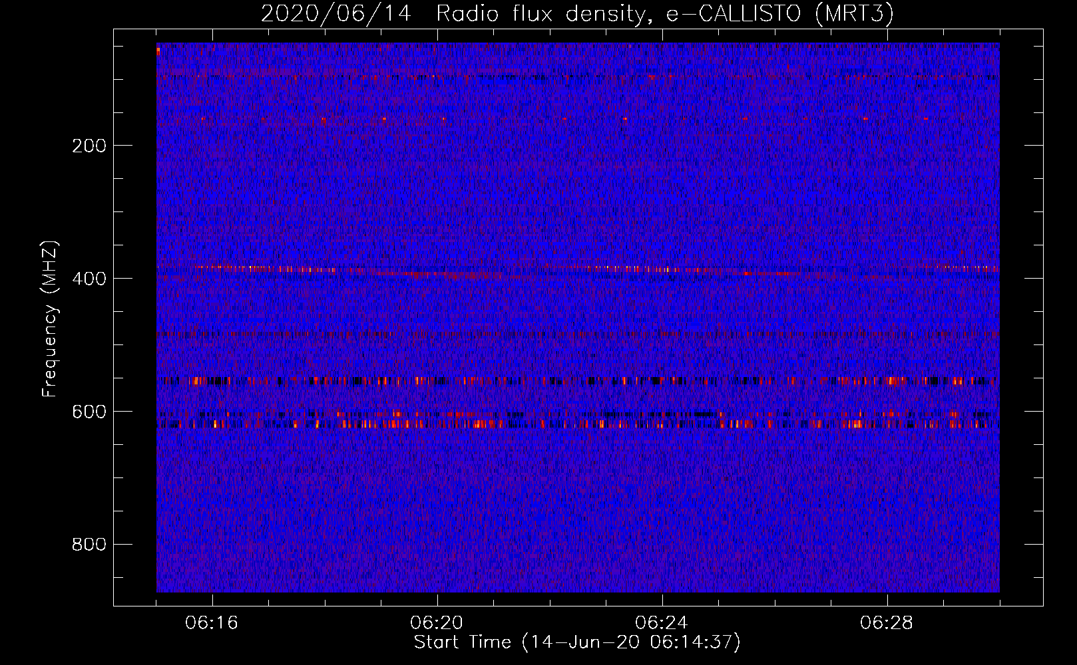Image resolution: width=1077 pixels, height=665 pixels.
Task: Click the "Start Time (14-Jun-20 06:14:37)" axis label
Action: pyautogui.click(x=577, y=642)
